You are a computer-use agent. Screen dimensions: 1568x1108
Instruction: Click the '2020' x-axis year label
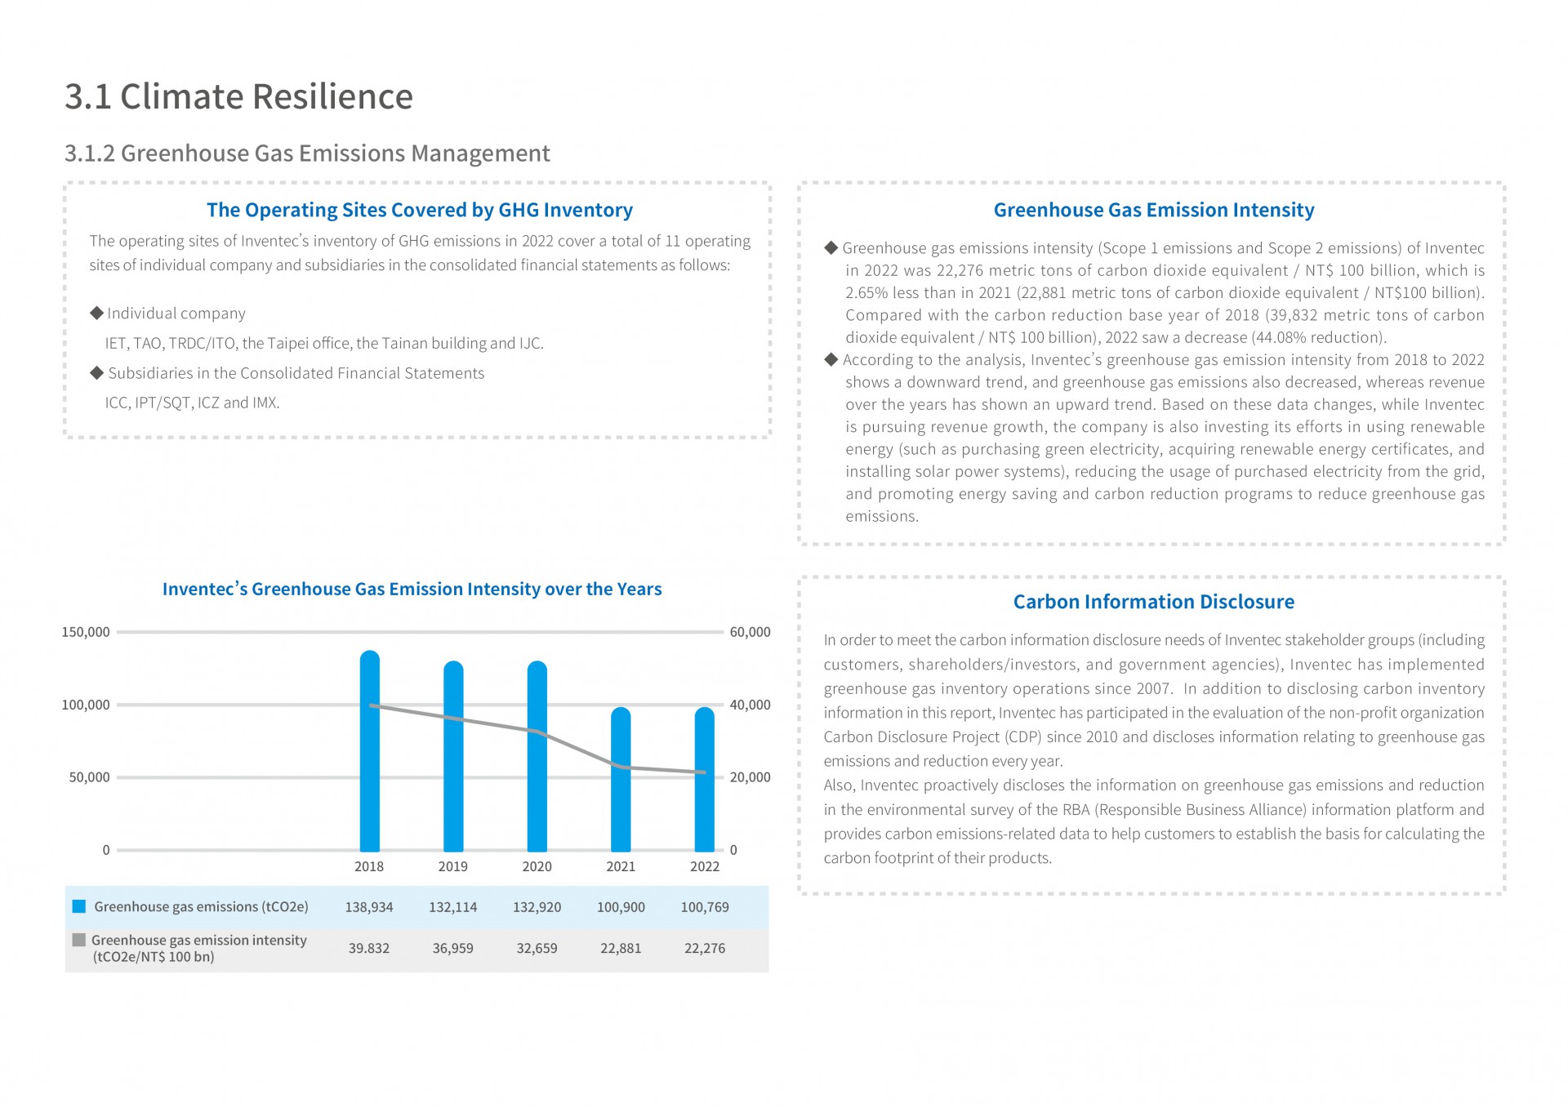point(537,866)
